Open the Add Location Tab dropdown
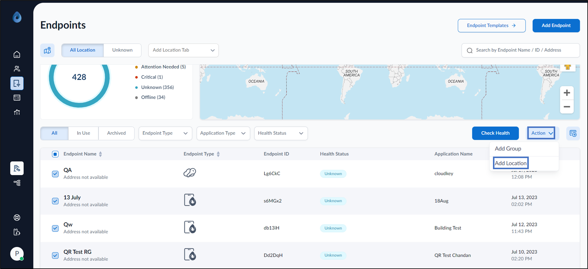 click(x=183, y=50)
